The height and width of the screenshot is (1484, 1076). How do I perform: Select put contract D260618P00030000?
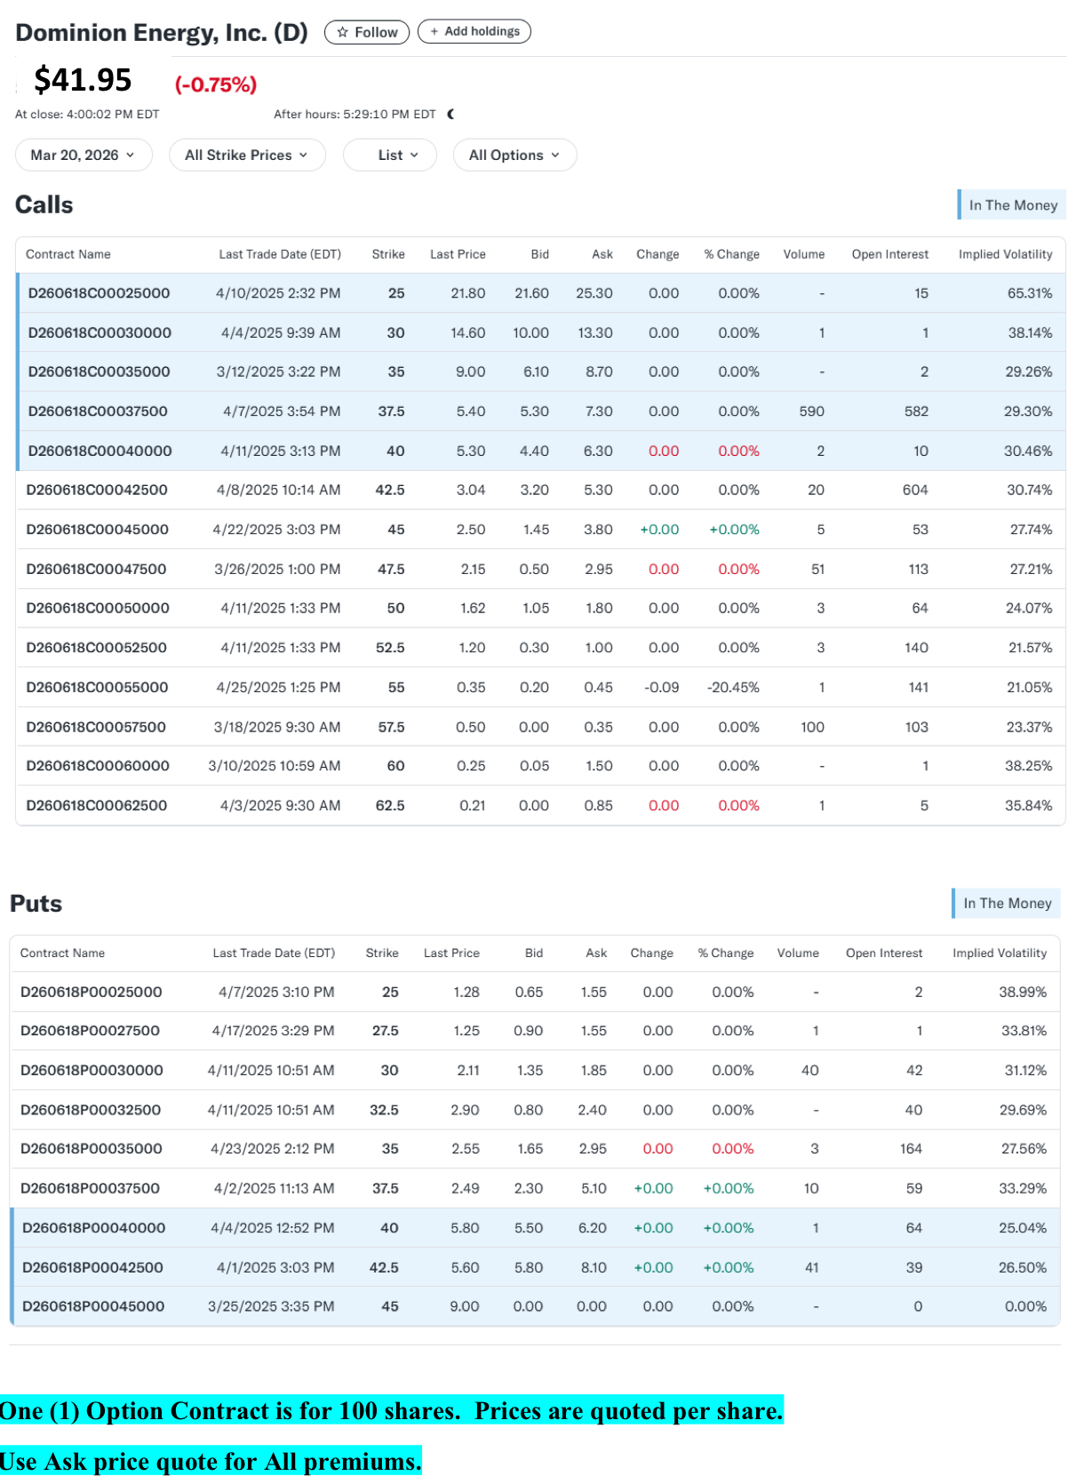92,1070
